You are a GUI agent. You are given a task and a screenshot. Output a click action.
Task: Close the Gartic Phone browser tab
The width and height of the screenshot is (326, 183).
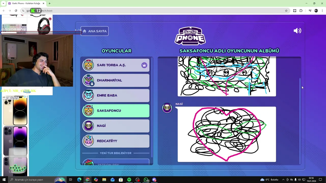click(43, 3)
